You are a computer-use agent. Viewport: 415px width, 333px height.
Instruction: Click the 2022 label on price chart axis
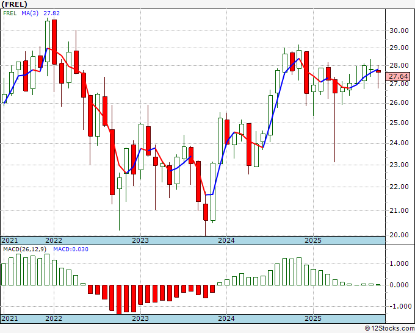tap(54, 240)
